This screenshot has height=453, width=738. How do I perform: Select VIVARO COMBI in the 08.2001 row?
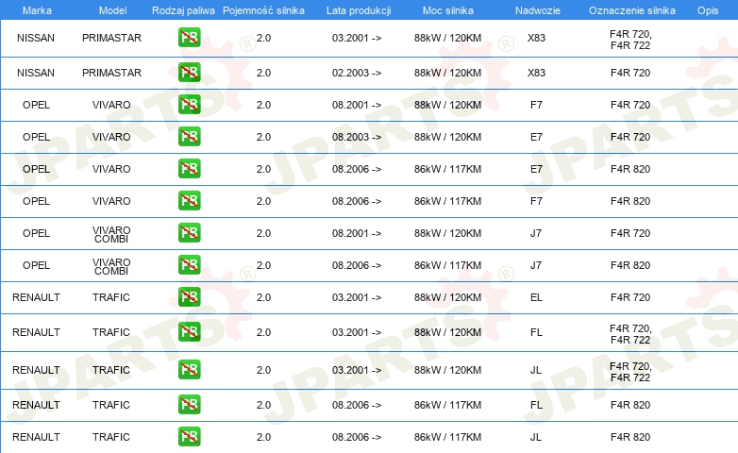111,234
